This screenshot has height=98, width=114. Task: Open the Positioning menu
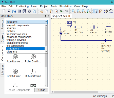point(22,6)
